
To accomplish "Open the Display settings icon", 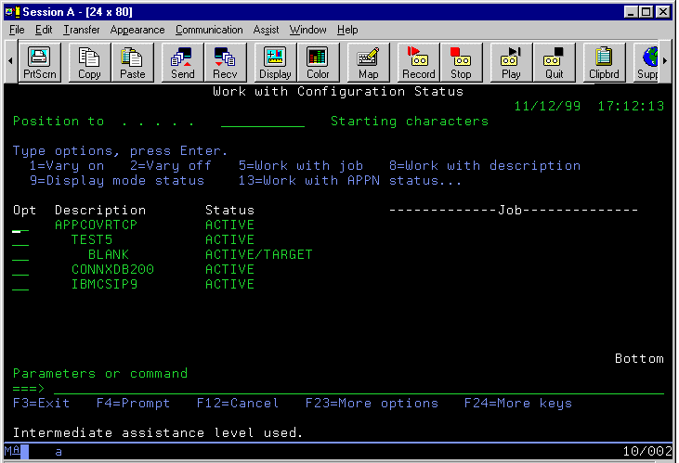I will 275,63.
